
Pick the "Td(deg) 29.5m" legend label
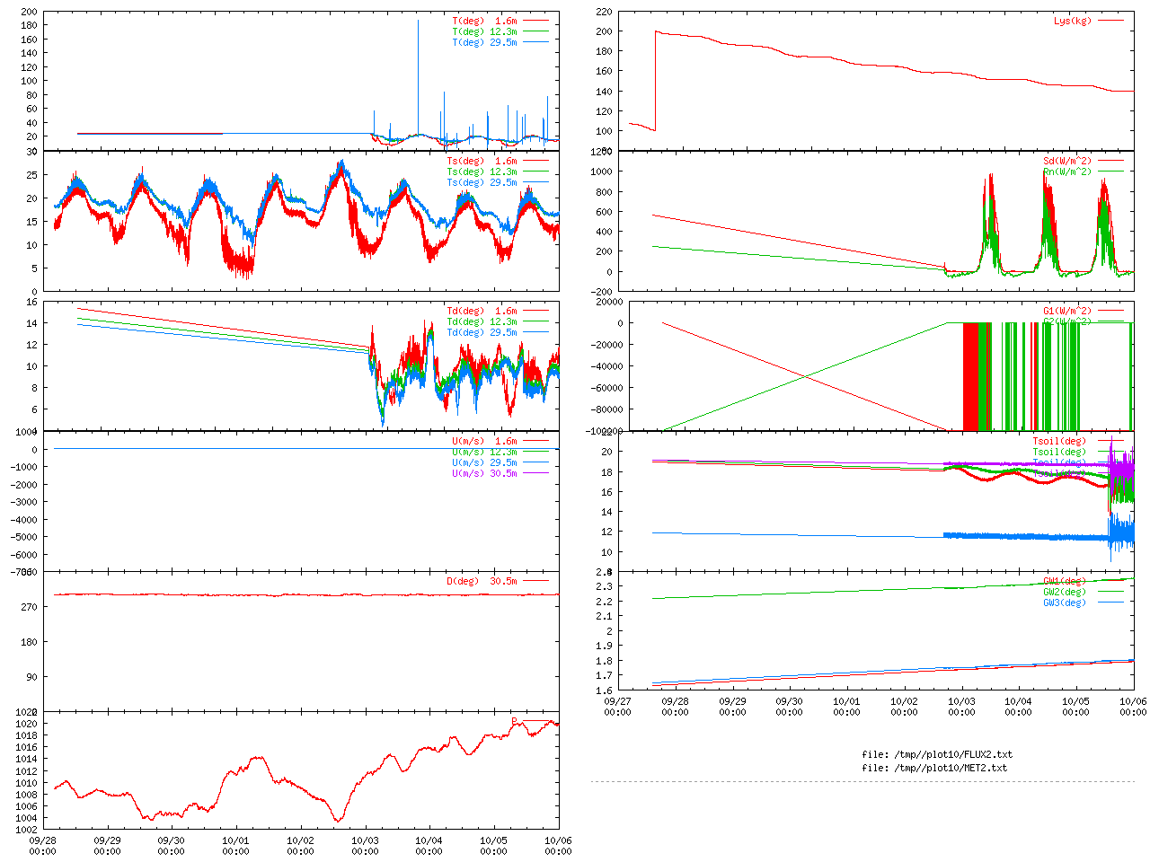482,332
